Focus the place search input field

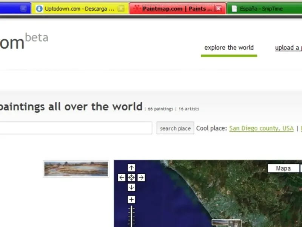[x=76, y=128]
